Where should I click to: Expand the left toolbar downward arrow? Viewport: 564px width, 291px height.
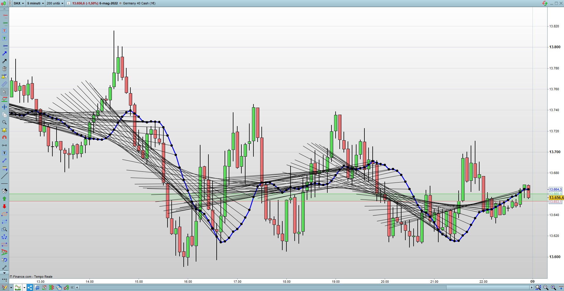(4, 273)
